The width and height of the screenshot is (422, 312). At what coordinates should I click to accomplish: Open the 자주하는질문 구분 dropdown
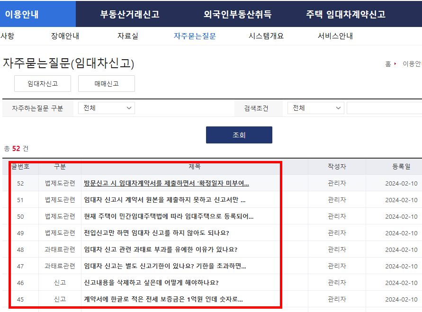(106, 107)
